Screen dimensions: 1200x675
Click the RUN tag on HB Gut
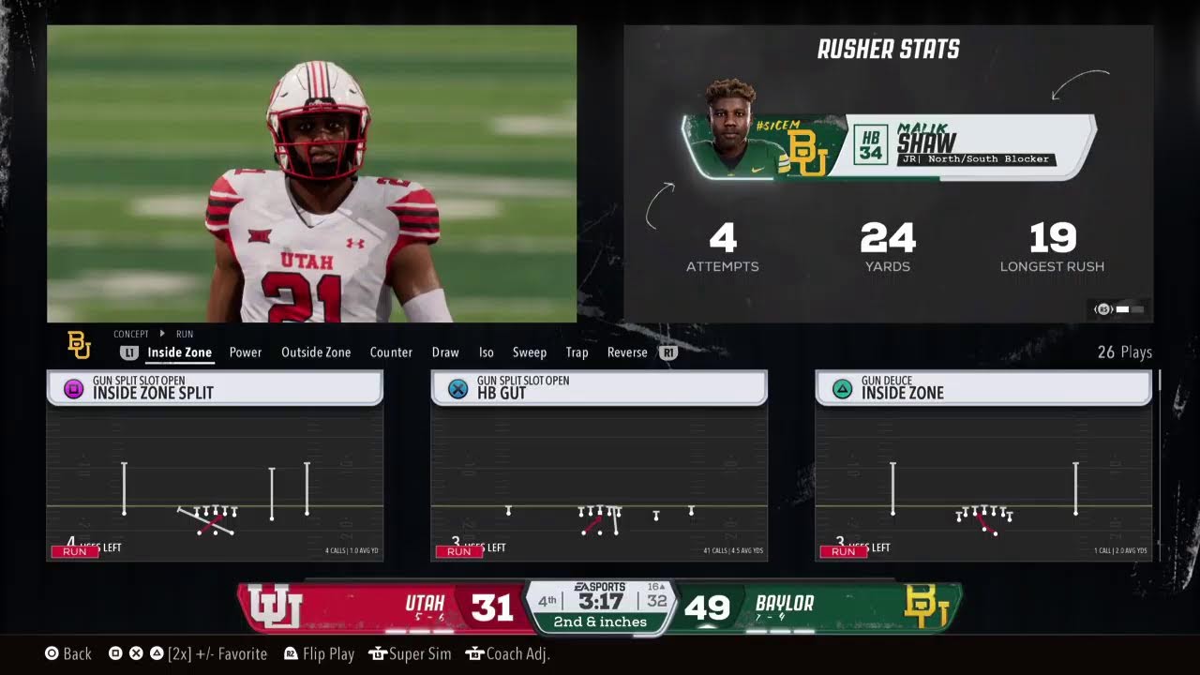tap(459, 551)
